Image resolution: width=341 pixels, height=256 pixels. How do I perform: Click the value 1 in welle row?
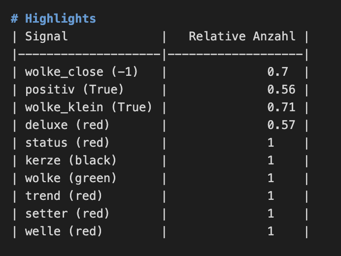[x=271, y=231]
